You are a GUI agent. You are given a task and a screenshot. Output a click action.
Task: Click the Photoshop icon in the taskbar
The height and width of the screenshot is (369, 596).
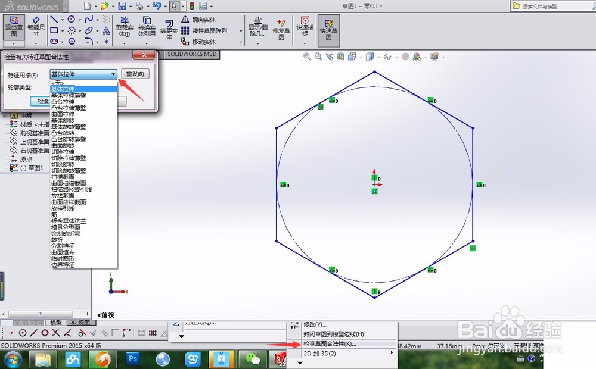[x=133, y=359]
